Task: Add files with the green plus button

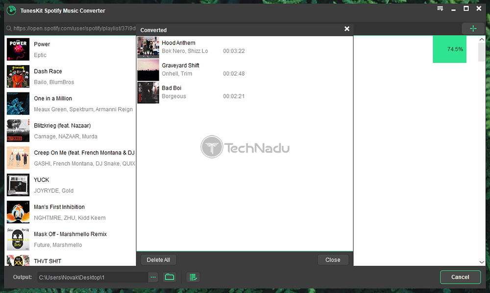Action: click(x=473, y=29)
